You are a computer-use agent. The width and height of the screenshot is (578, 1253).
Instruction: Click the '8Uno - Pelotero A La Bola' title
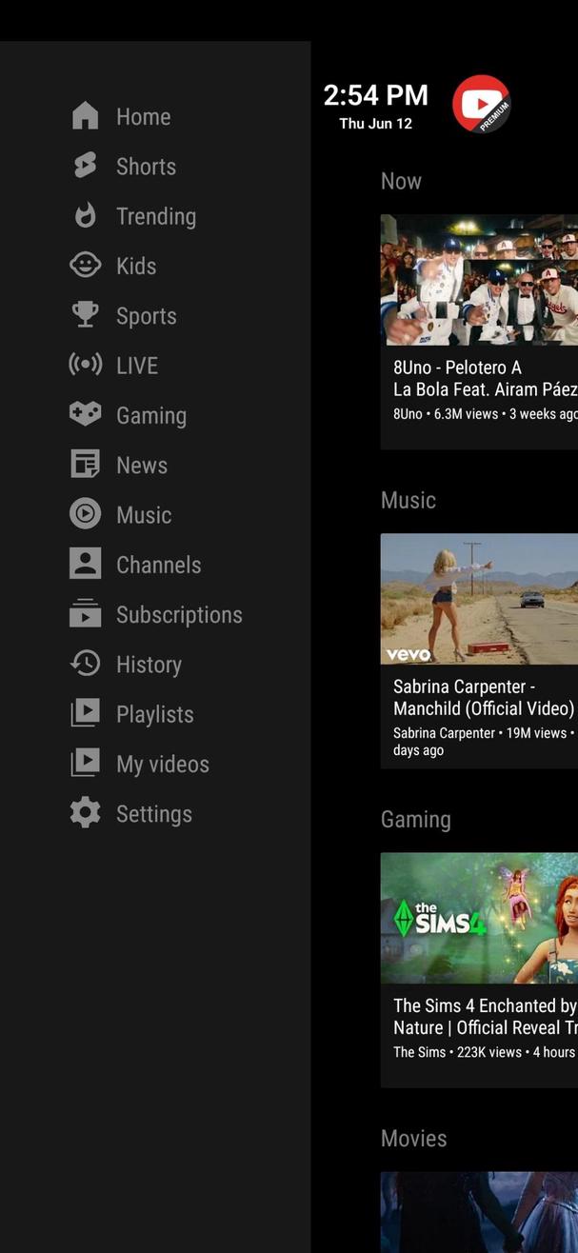click(486, 378)
